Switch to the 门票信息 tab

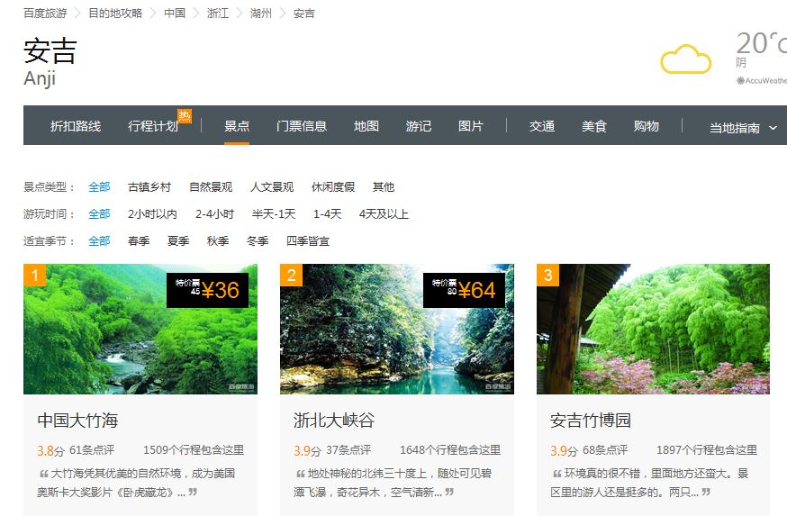click(x=302, y=126)
